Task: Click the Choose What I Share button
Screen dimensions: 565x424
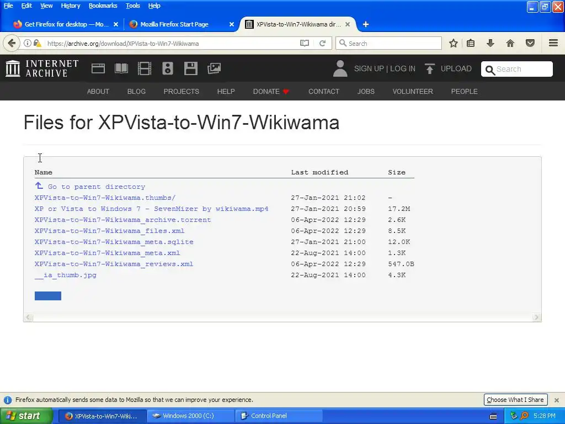Action: tap(515, 400)
